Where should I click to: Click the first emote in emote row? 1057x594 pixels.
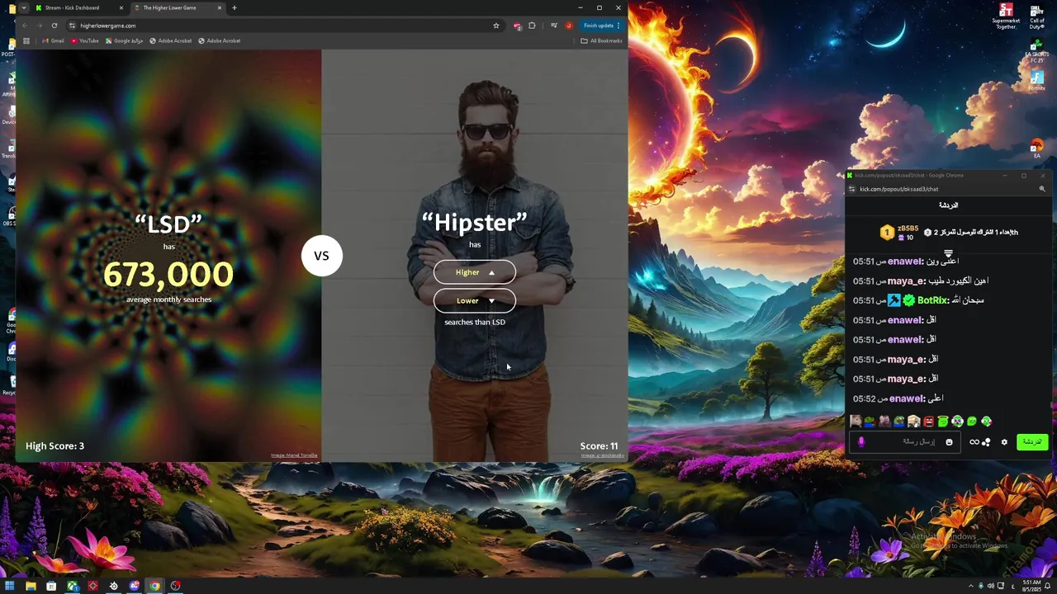[x=856, y=422]
